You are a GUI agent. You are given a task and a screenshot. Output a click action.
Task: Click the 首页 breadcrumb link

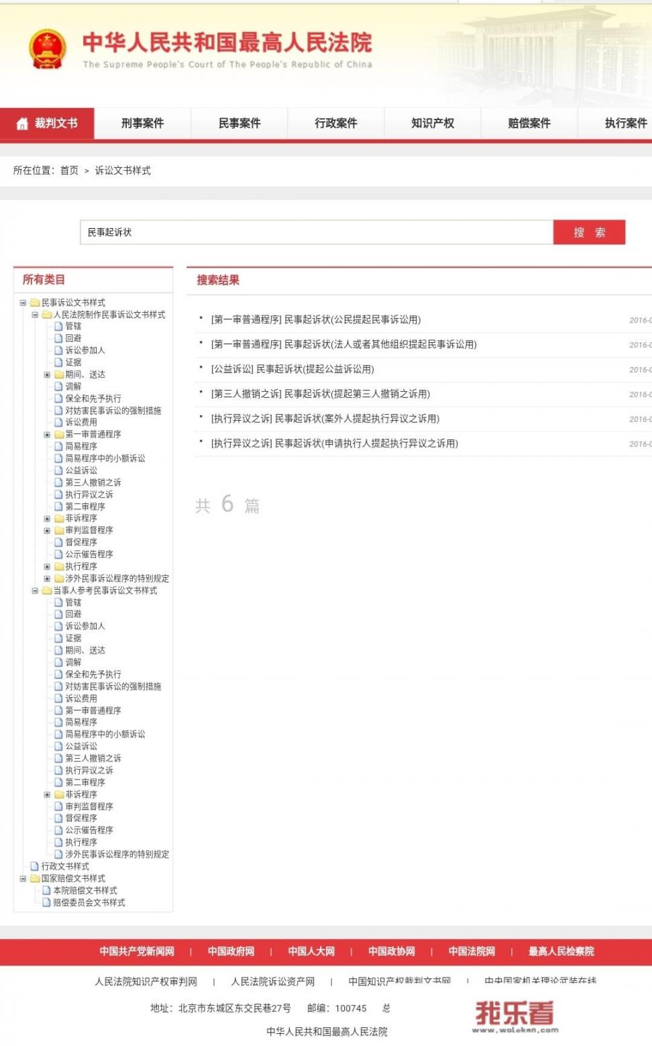coord(69,170)
